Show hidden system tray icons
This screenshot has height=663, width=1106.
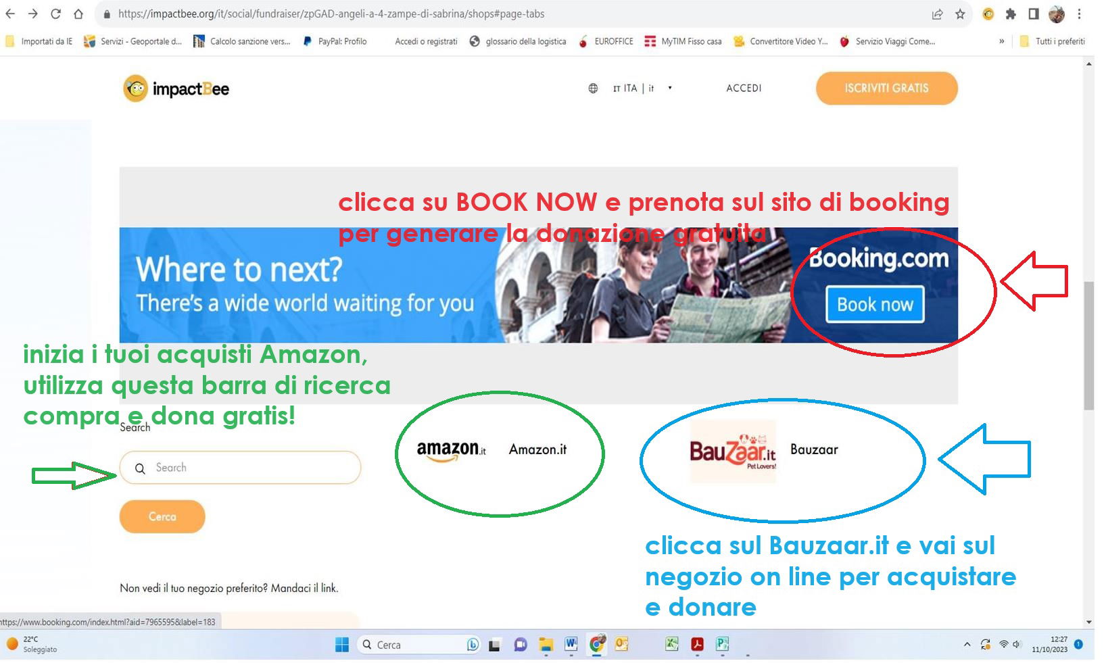click(x=967, y=645)
